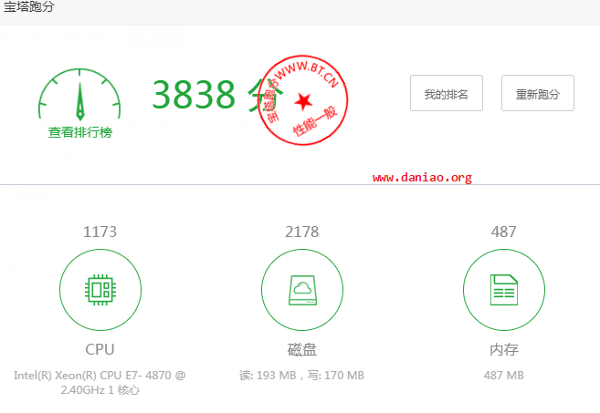The height and width of the screenshot is (413, 600).
Task: Click the Intel Xeon E7-4870 CPU description
Action: click(x=100, y=382)
